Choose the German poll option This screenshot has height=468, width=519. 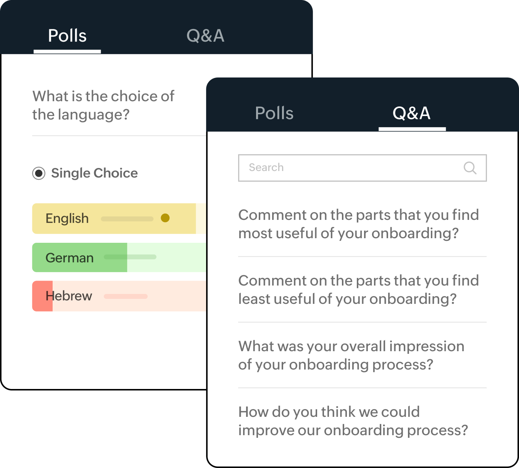[x=69, y=258]
